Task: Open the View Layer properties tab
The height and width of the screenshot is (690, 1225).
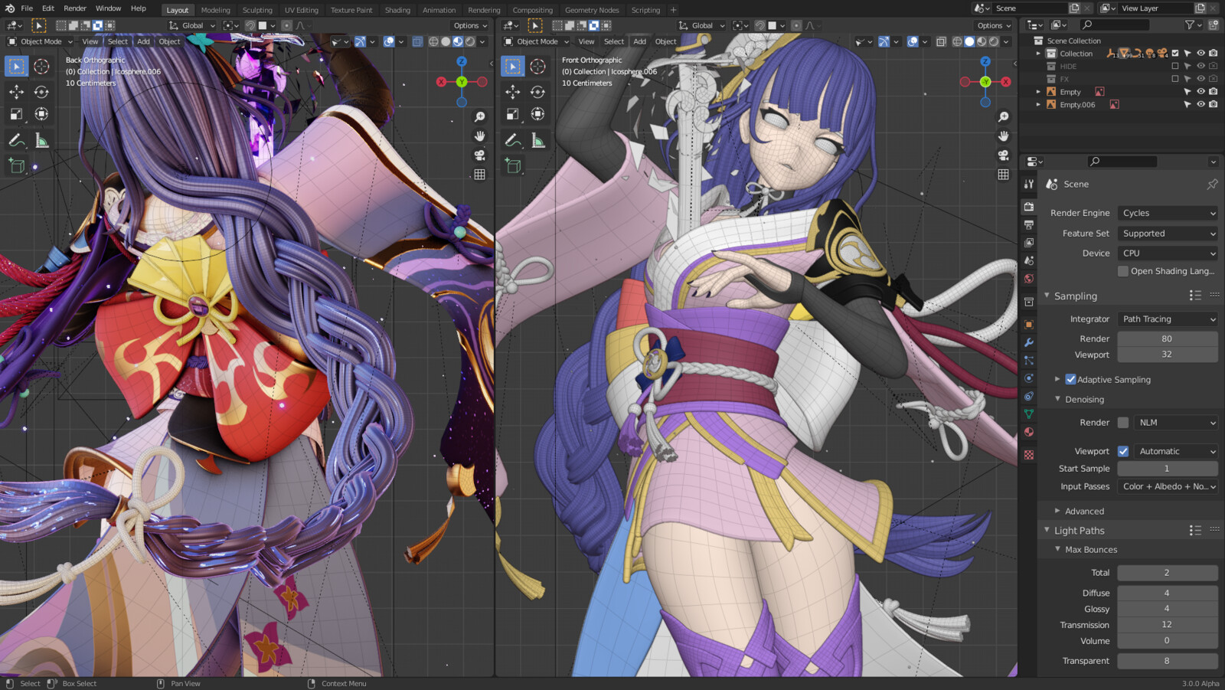Action: pyautogui.click(x=1029, y=243)
